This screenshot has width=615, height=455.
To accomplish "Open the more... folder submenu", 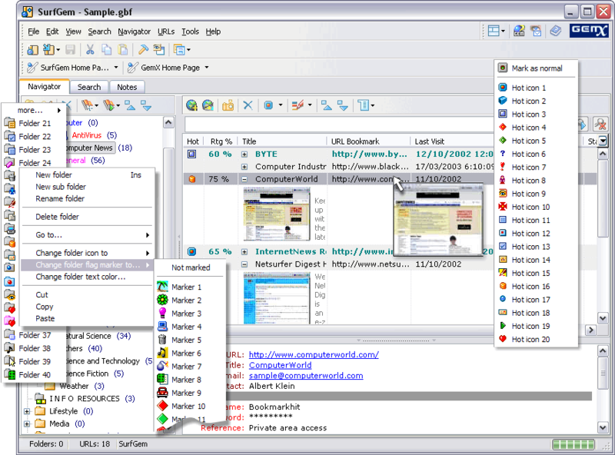I will pyautogui.click(x=33, y=110).
